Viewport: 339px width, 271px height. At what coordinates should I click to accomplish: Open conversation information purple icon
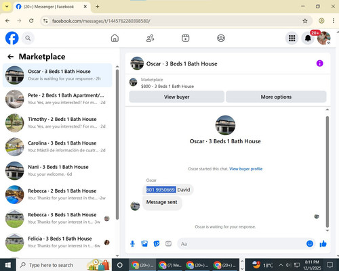319,64
